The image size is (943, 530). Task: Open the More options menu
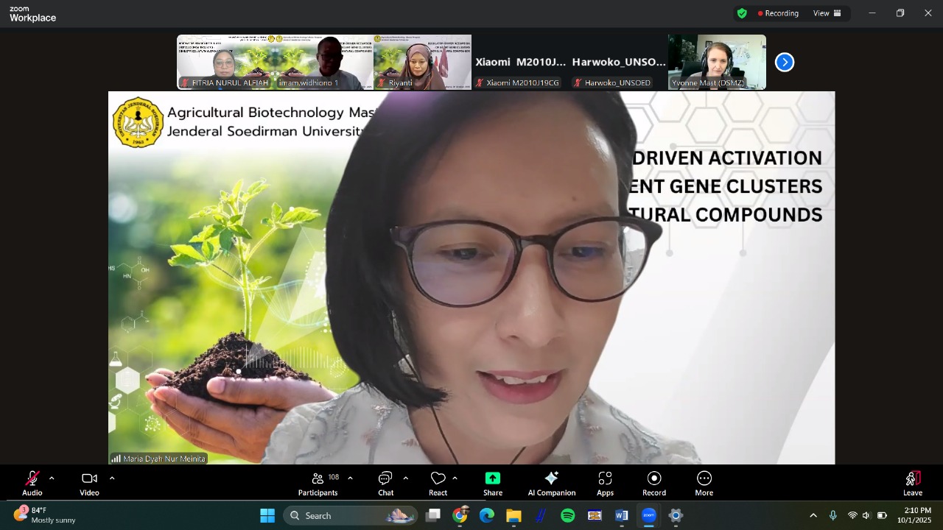704,483
